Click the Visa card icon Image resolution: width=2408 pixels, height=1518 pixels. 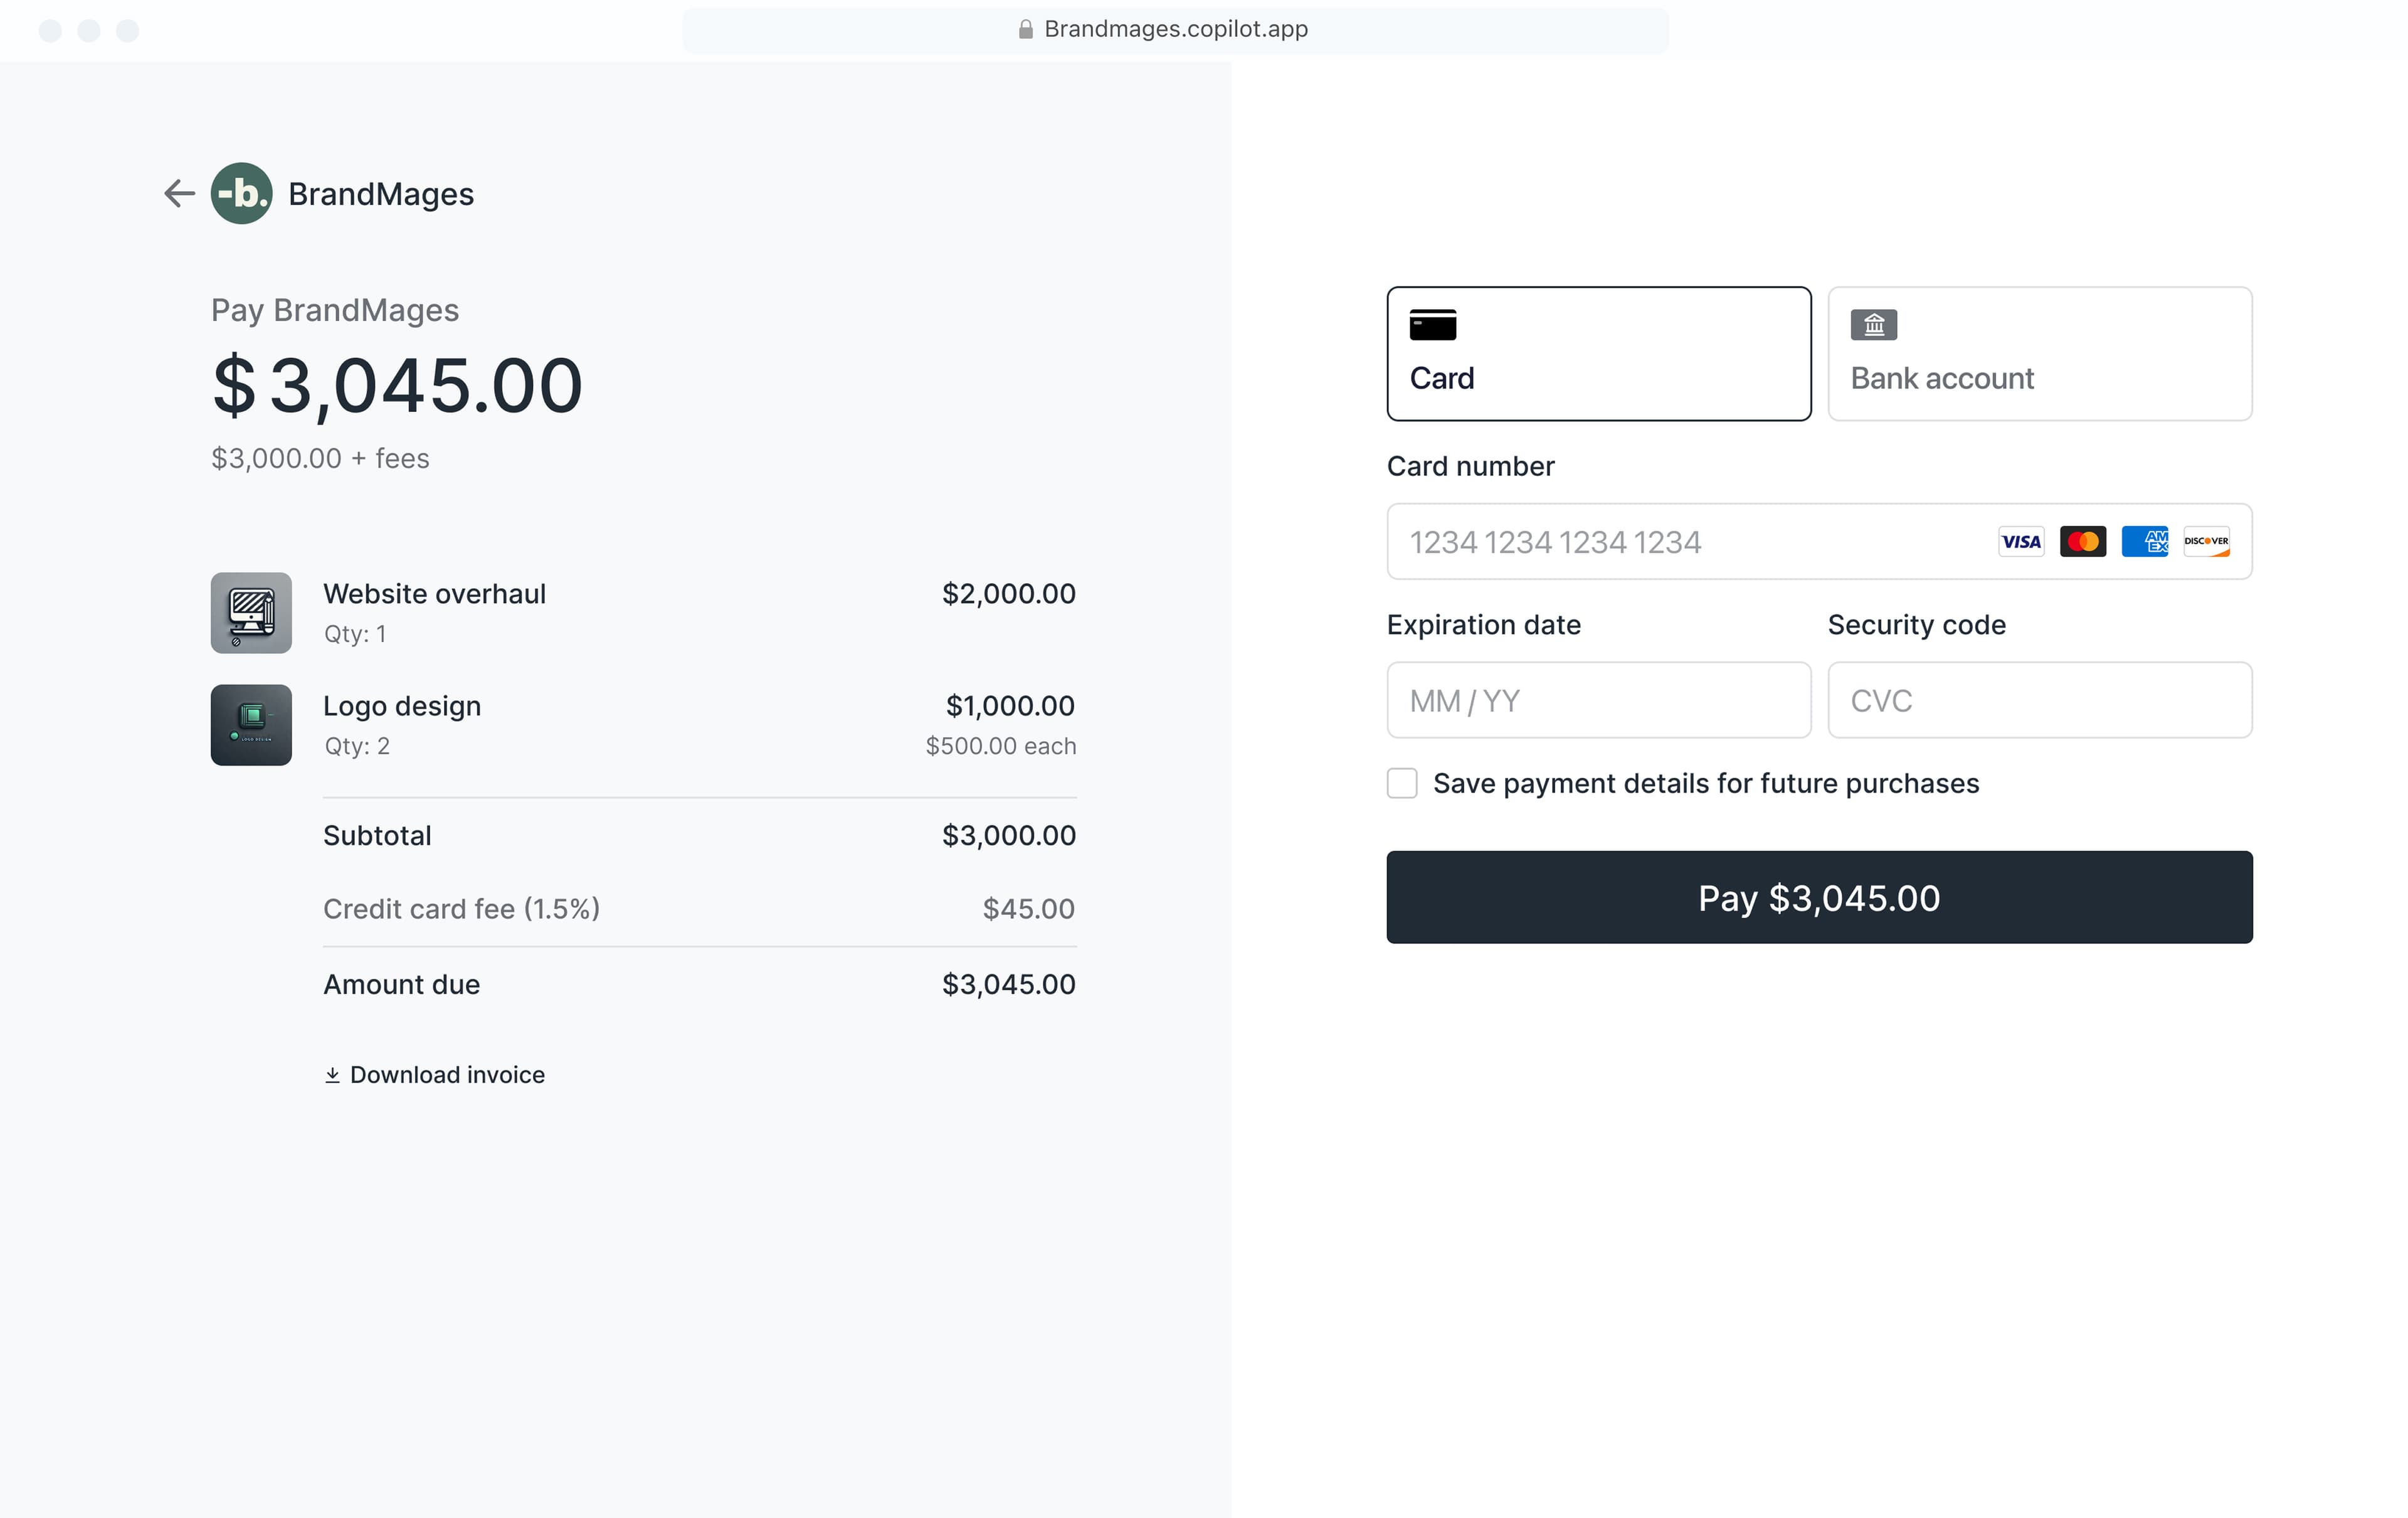tap(2021, 542)
